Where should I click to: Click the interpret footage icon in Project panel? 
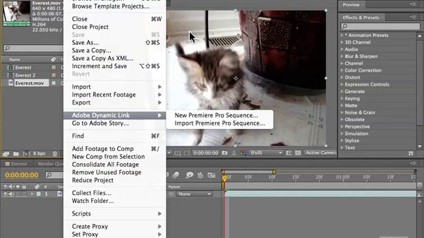click(x=6, y=154)
